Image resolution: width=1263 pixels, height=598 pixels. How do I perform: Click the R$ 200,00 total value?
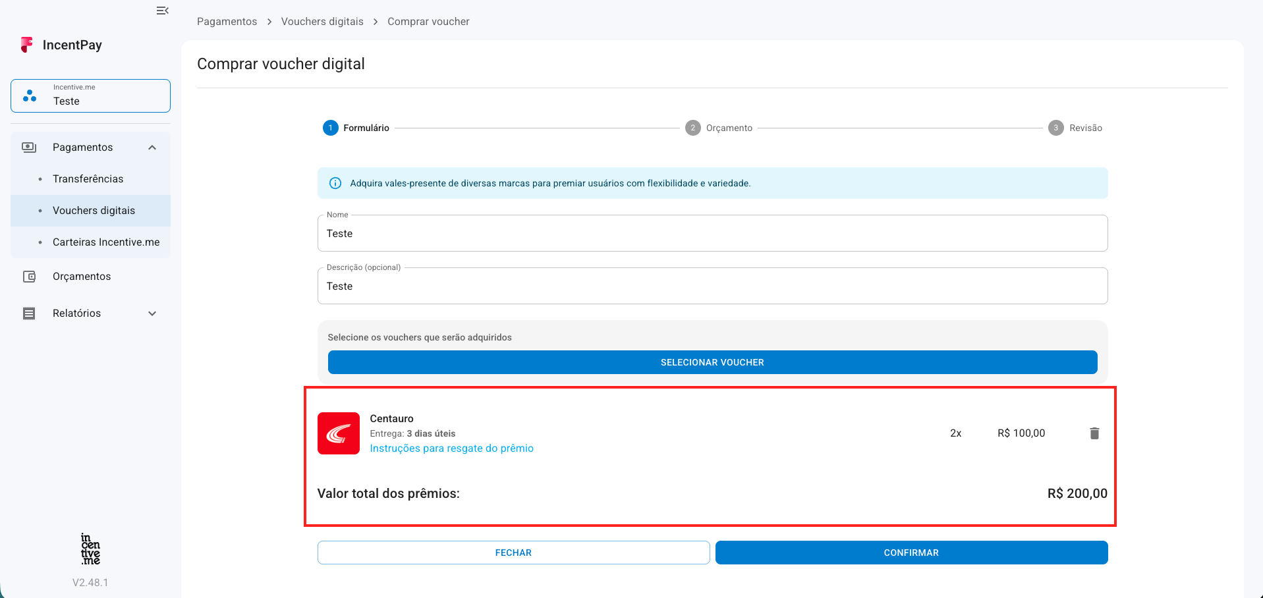[1077, 493]
